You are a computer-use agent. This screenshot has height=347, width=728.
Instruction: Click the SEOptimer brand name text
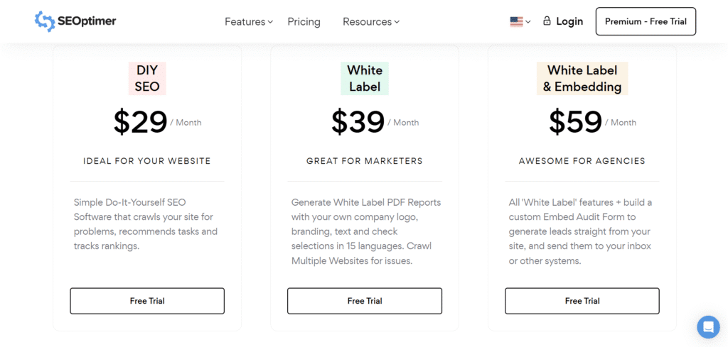click(x=87, y=21)
